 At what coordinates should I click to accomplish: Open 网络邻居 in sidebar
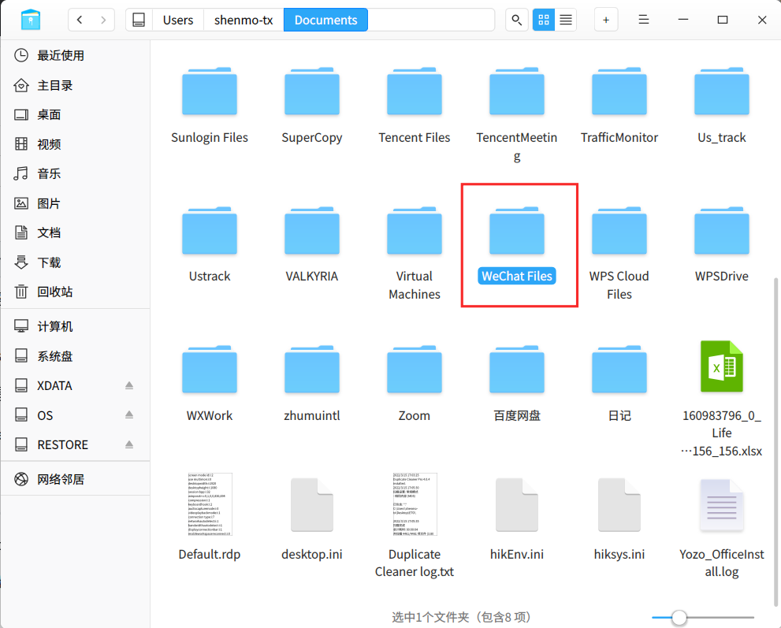(x=75, y=479)
